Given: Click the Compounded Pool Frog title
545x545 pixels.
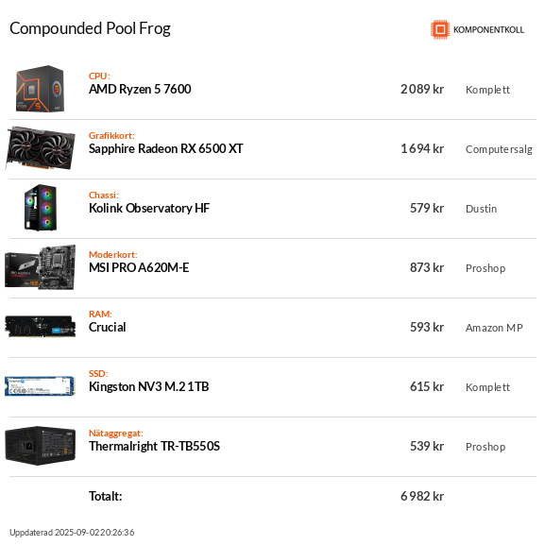Looking at the screenshot, I should 90,28.
